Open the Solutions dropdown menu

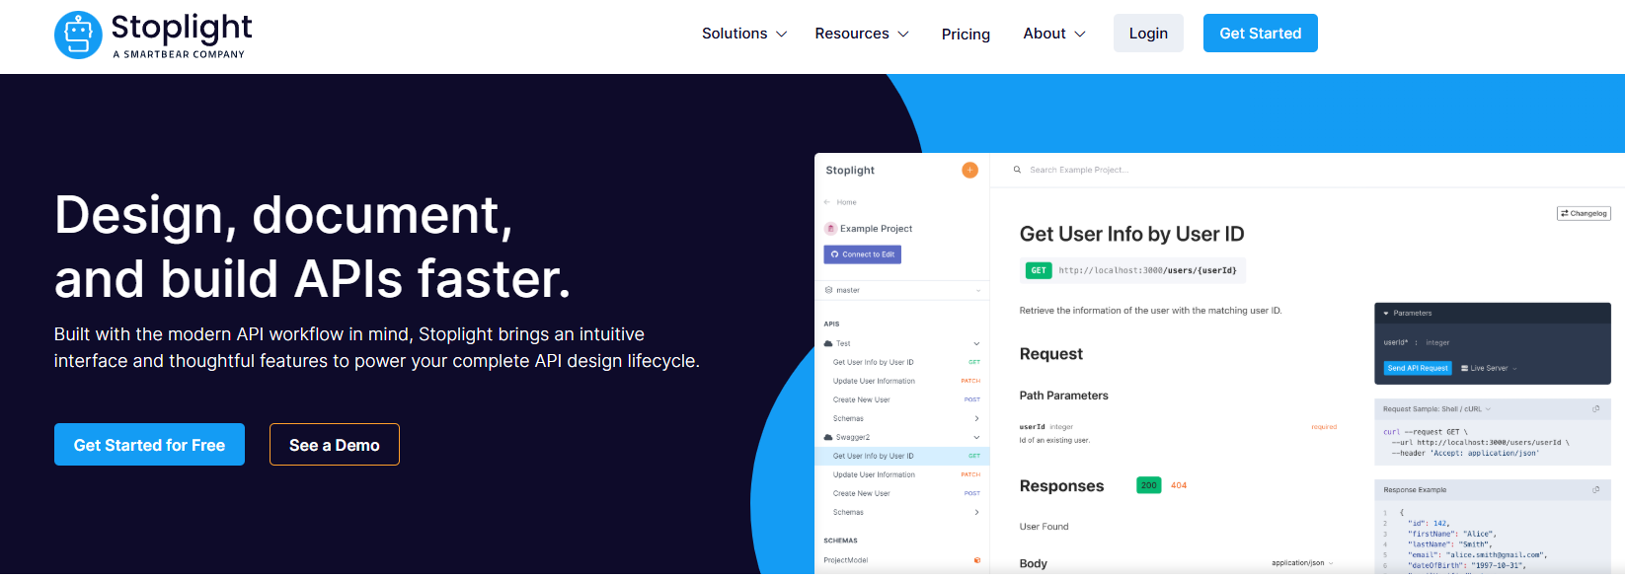(x=743, y=34)
